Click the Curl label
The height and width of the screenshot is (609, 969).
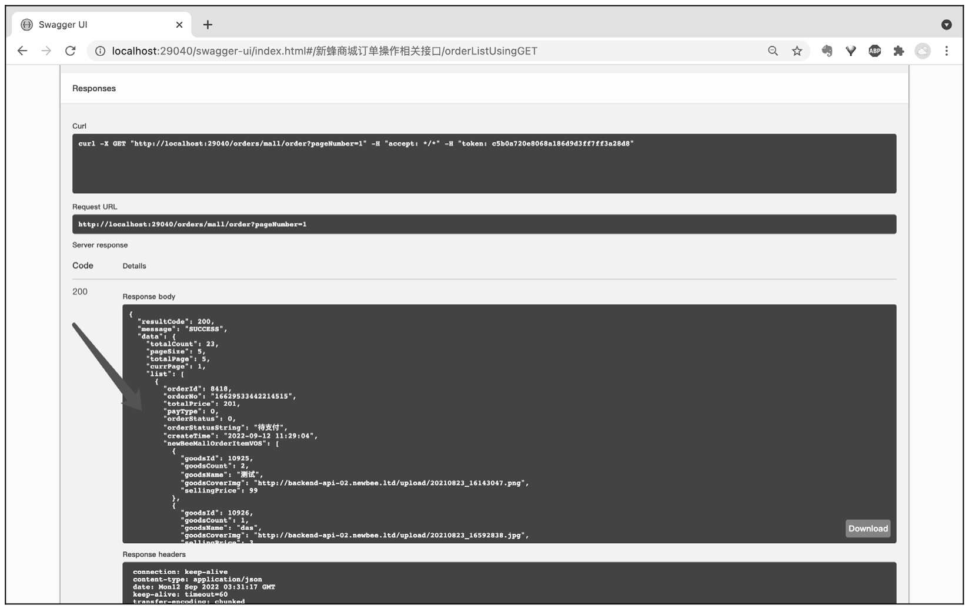[79, 126]
